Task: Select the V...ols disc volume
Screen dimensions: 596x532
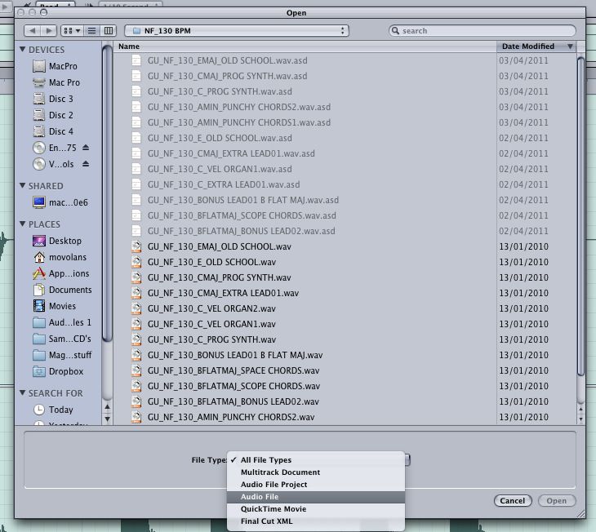Action: [53, 164]
